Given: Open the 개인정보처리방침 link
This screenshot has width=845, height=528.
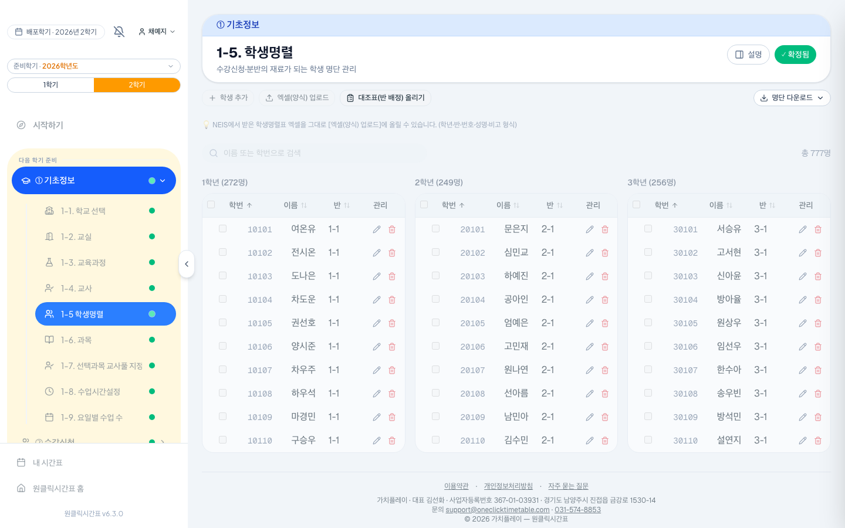Looking at the screenshot, I should tap(508, 486).
